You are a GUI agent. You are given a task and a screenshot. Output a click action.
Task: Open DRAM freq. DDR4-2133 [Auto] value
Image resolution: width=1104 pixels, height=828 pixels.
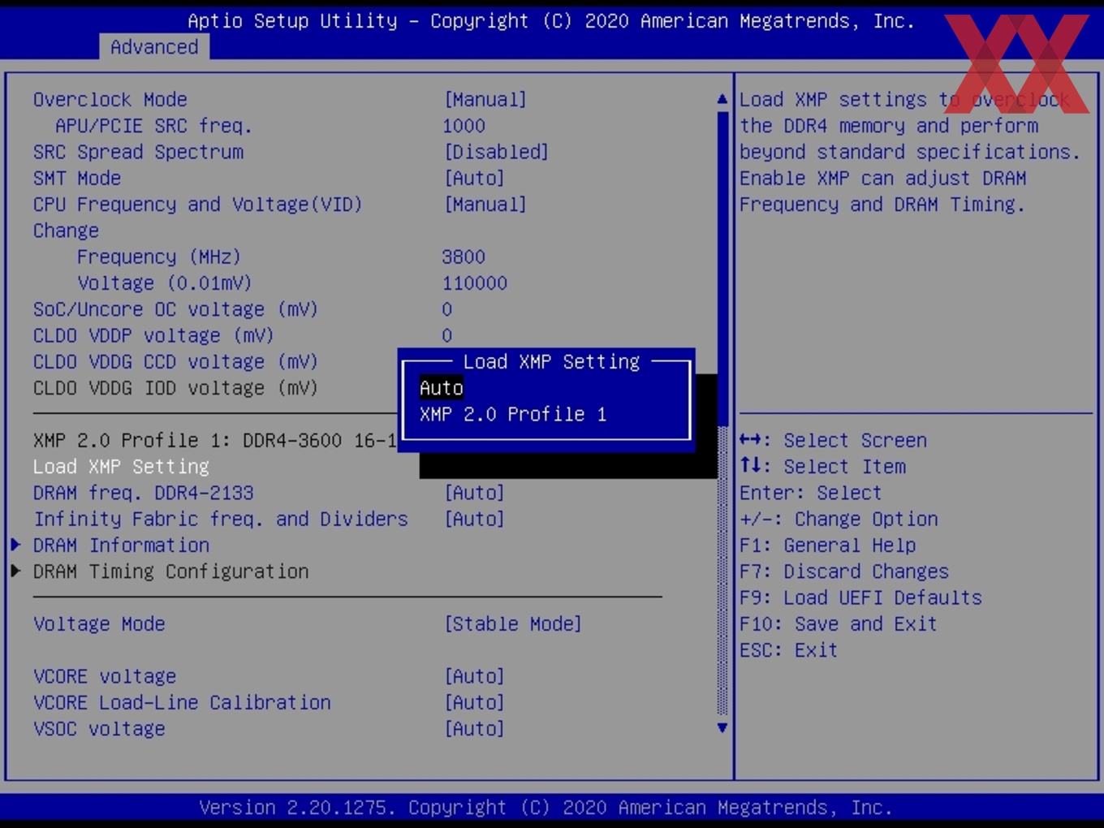coord(474,493)
